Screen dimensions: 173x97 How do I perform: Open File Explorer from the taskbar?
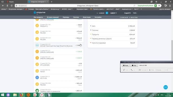(x=15, y=95)
